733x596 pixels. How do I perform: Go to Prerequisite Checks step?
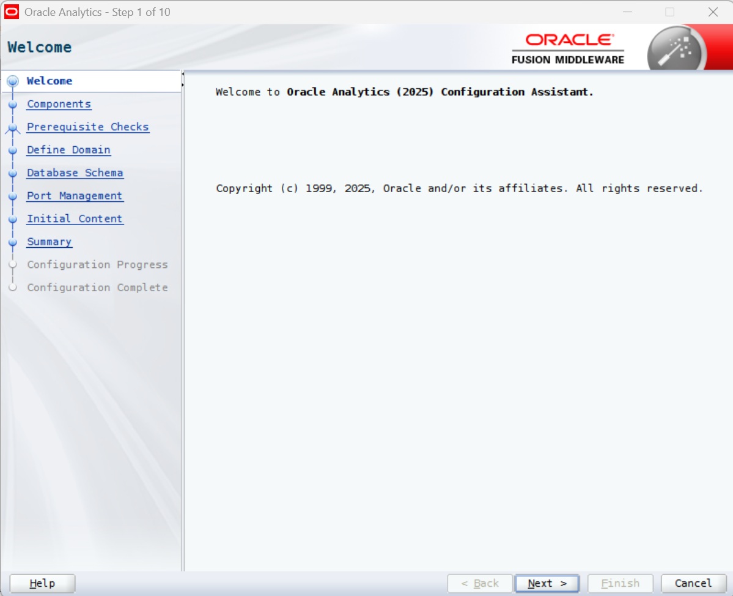88,127
